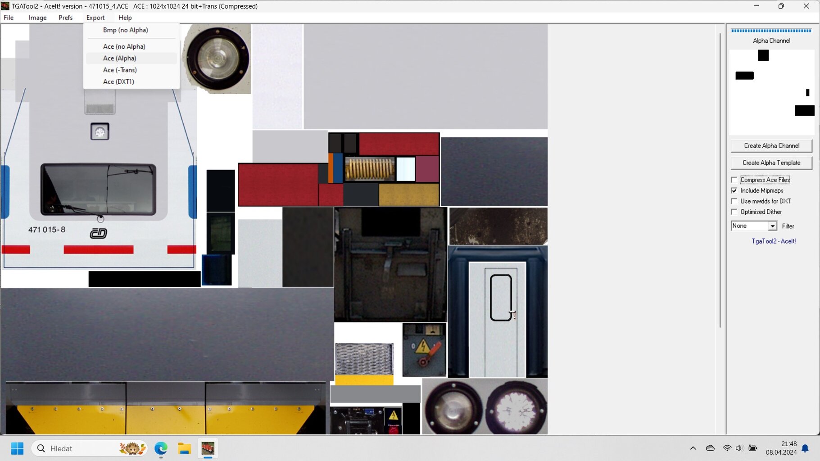
Task: Click the TGATool2 taskbar icon
Action: click(x=208, y=448)
